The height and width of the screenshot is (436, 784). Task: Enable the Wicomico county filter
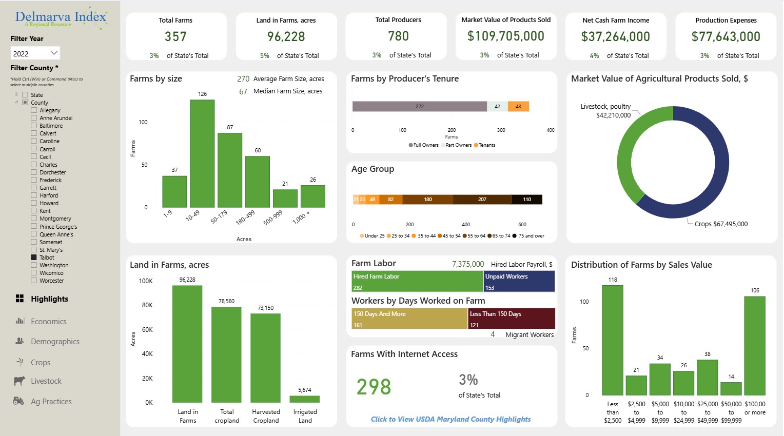[x=33, y=272]
